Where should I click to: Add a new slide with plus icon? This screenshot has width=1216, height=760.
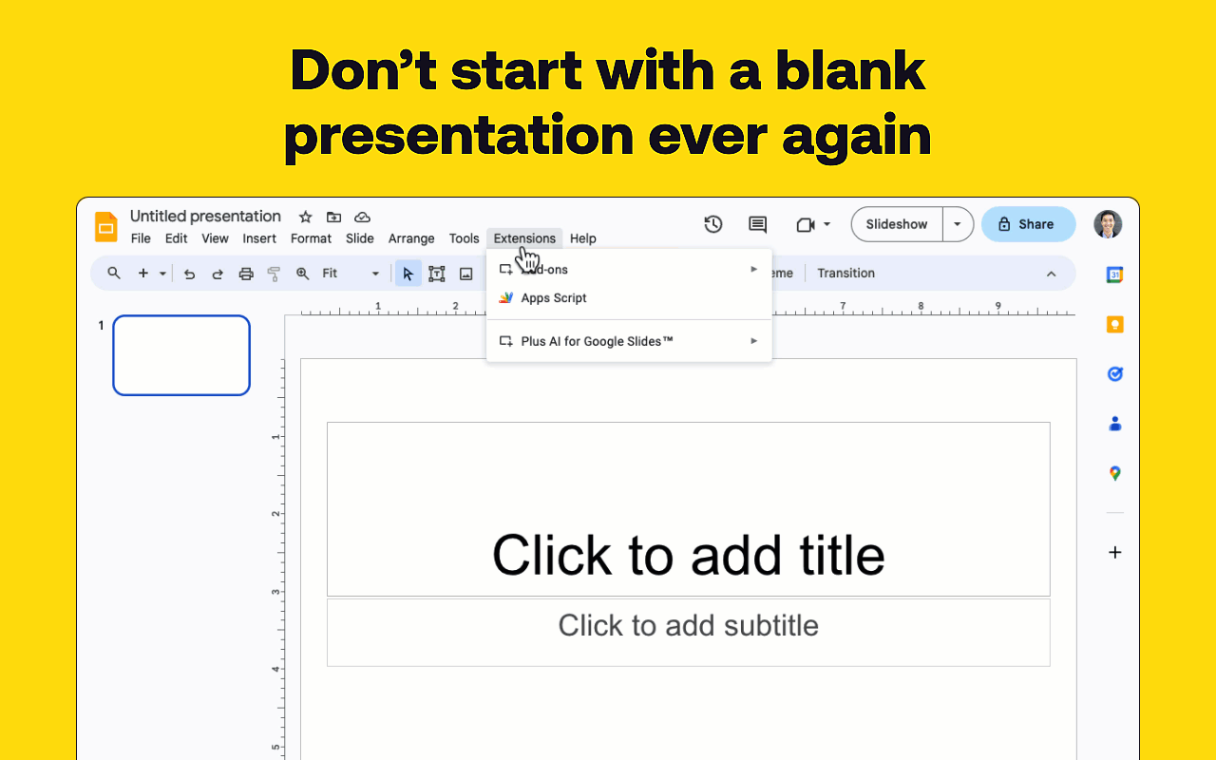click(x=143, y=274)
